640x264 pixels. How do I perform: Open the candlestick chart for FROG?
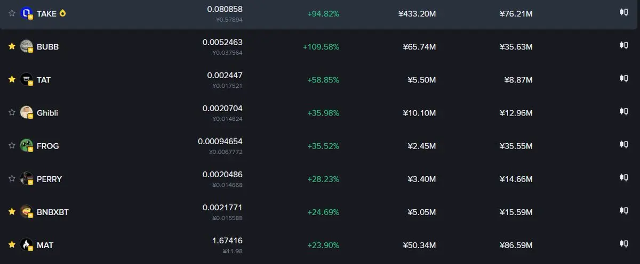(x=623, y=144)
